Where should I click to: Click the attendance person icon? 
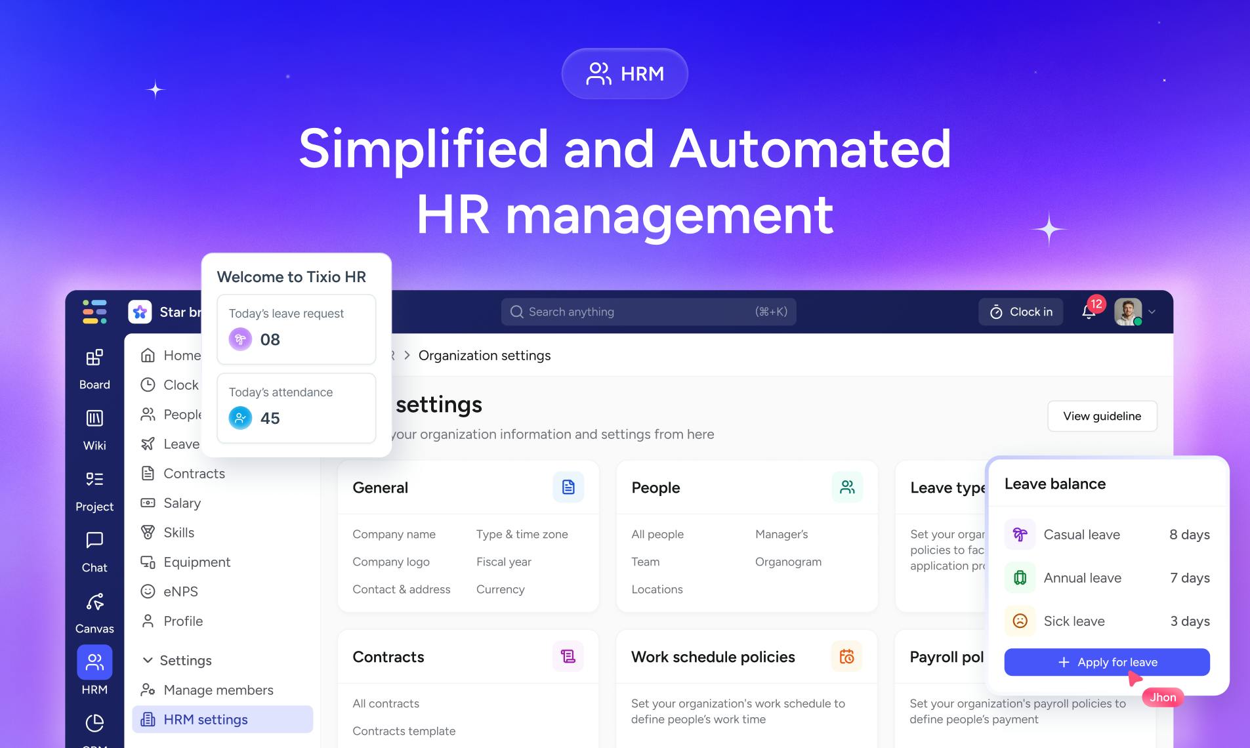(x=240, y=418)
